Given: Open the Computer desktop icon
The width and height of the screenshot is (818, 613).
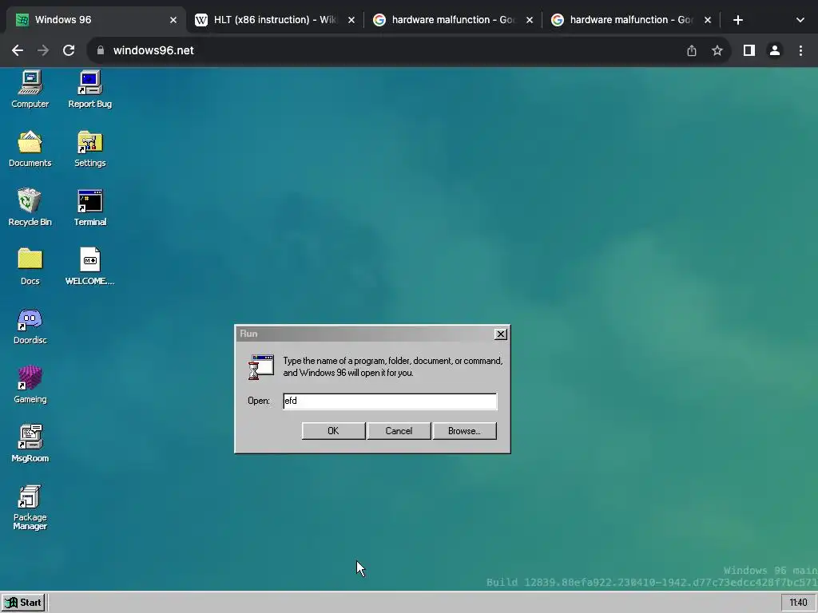Looking at the screenshot, I should coord(30,89).
